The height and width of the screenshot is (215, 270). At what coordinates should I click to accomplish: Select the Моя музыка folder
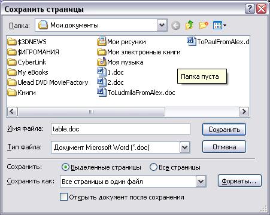tap(120, 62)
